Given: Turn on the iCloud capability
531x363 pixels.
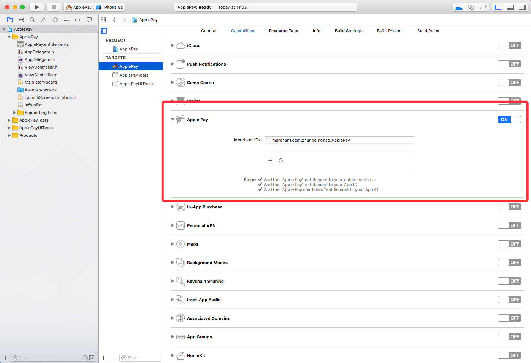Looking at the screenshot, I should click(x=509, y=45).
